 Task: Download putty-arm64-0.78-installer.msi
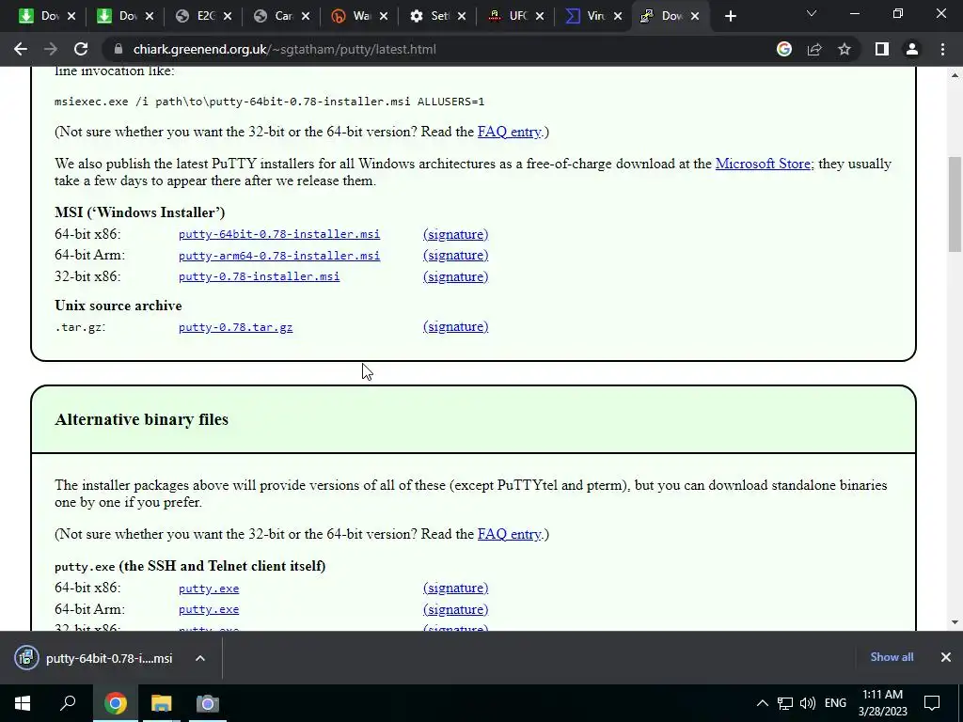[x=278, y=256]
